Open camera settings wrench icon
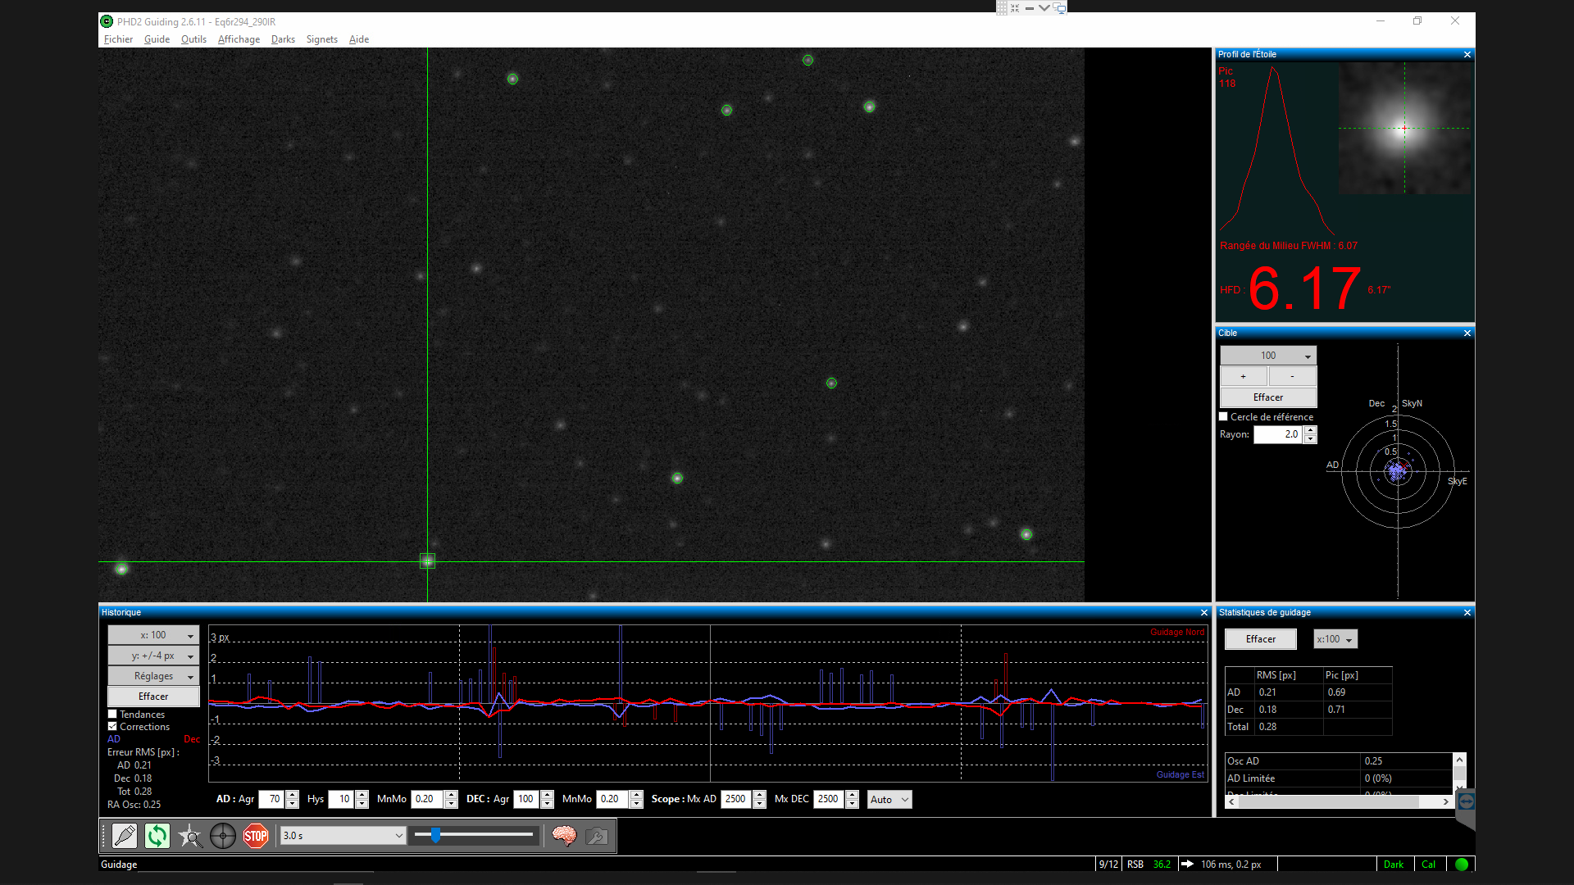Image resolution: width=1574 pixels, height=885 pixels. pyautogui.click(x=597, y=836)
